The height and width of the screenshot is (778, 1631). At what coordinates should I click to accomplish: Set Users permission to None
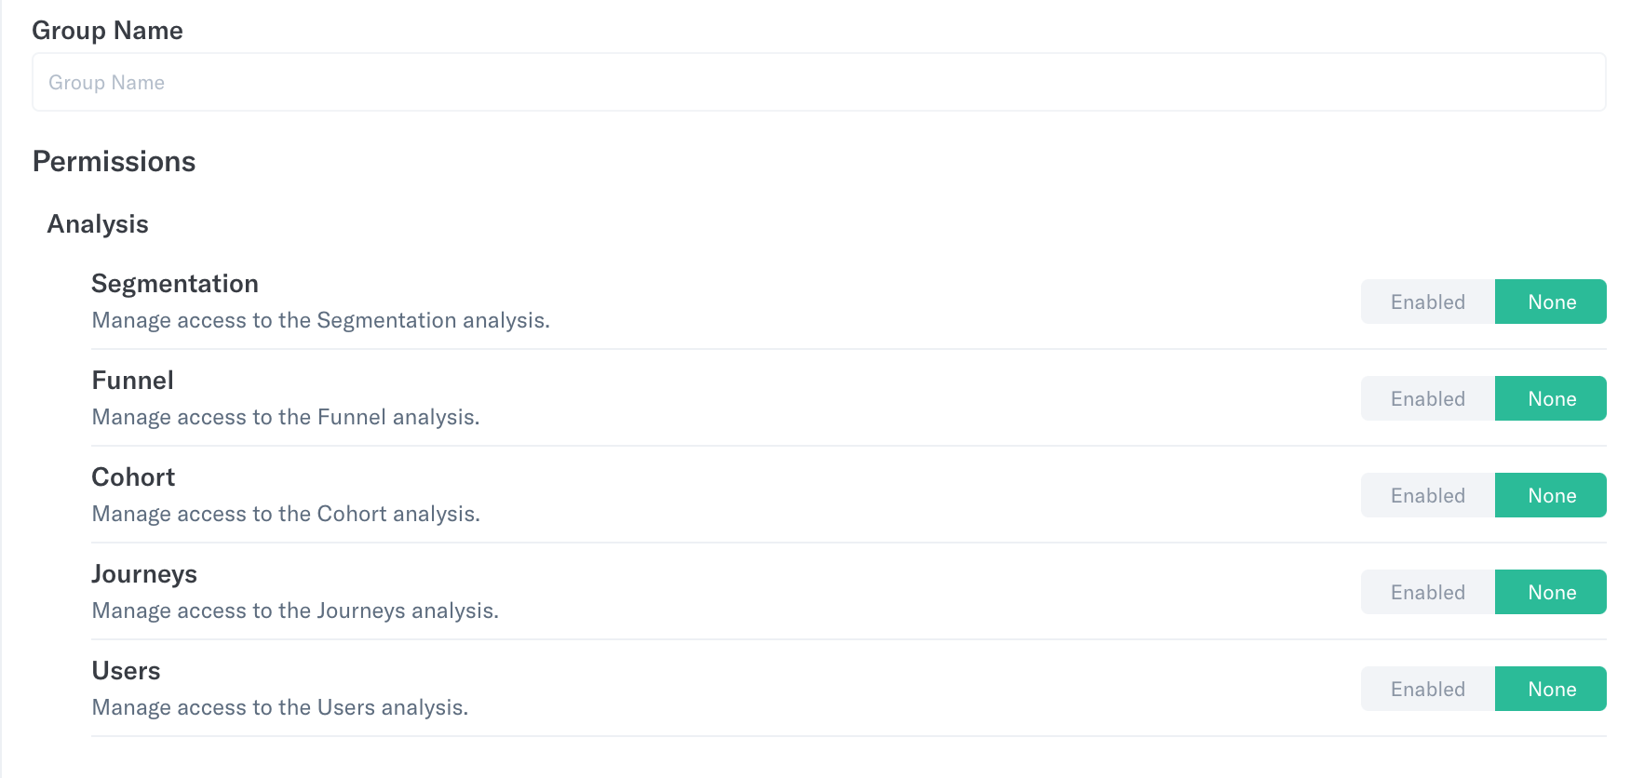(x=1551, y=689)
